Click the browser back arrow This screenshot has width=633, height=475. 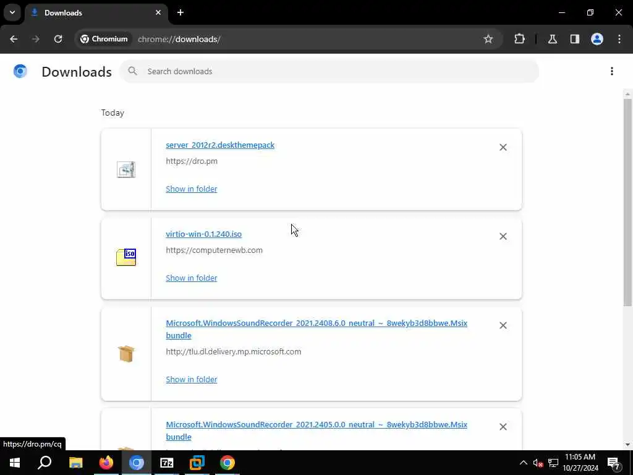coord(14,39)
